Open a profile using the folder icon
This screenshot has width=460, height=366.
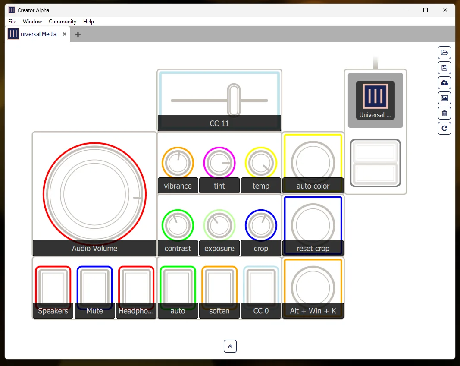tap(444, 52)
